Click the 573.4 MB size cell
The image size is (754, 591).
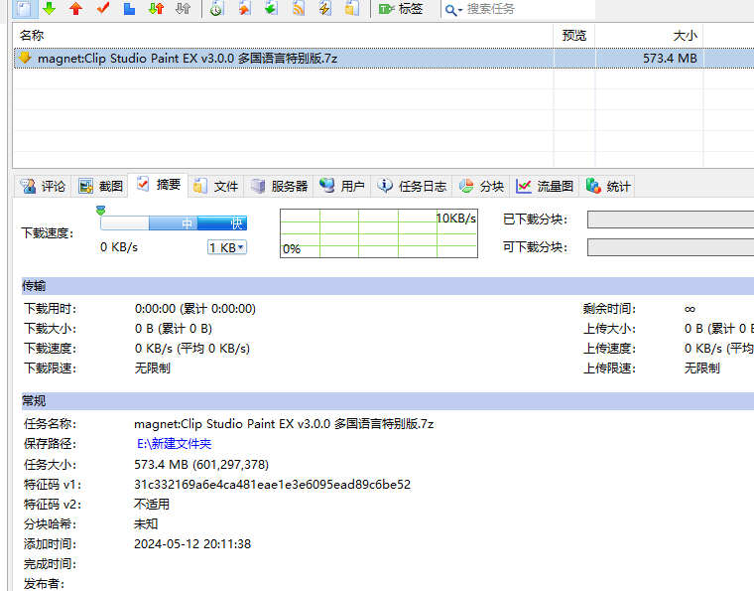[x=670, y=59]
